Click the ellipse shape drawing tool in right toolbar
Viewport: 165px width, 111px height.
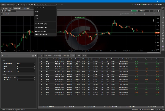click(x=163, y=39)
